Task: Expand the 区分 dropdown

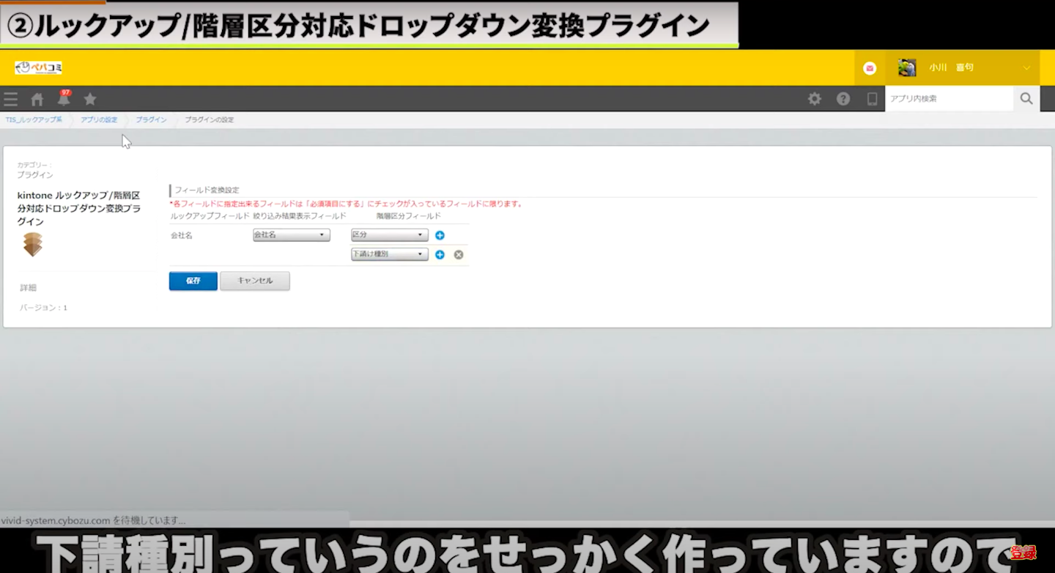Action: [x=389, y=235]
